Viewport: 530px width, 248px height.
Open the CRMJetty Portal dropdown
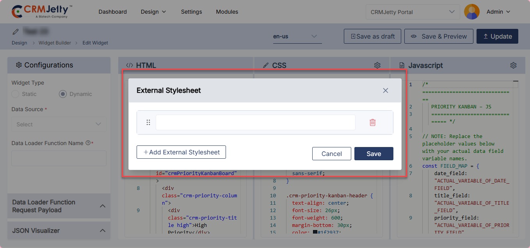pos(412,12)
